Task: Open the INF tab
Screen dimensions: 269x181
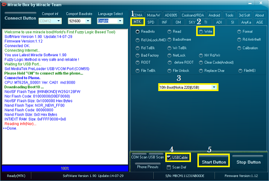Action: coord(164,22)
